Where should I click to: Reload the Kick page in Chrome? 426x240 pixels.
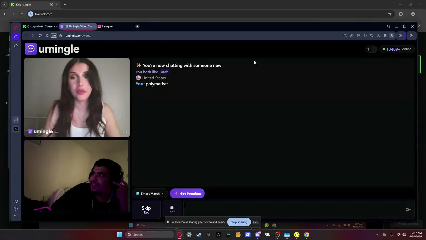(x=21, y=14)
